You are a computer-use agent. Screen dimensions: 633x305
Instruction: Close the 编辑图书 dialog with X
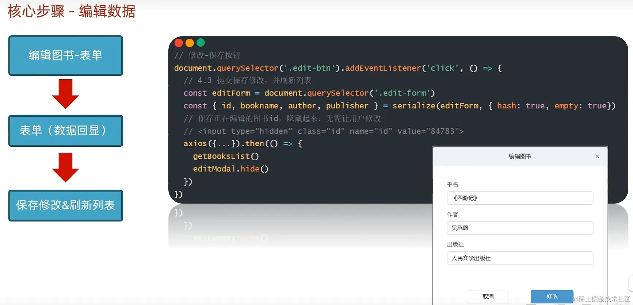(x=597, y=156)
